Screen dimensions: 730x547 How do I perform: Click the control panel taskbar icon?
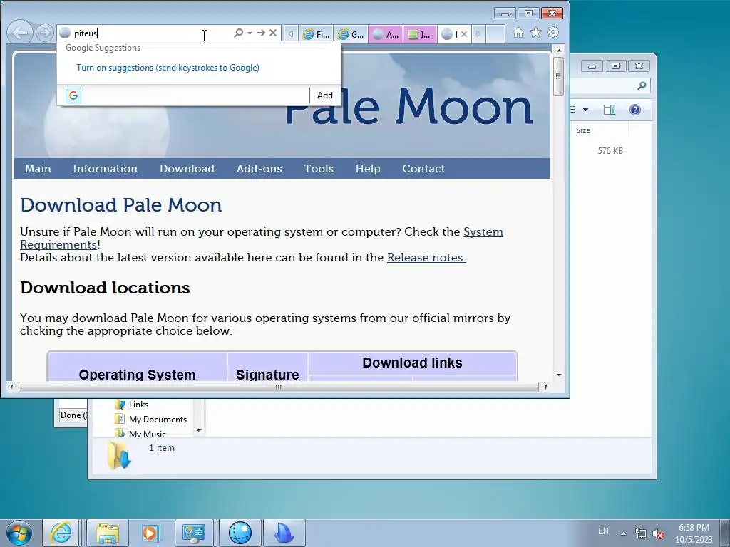click(x=194, y=533)
